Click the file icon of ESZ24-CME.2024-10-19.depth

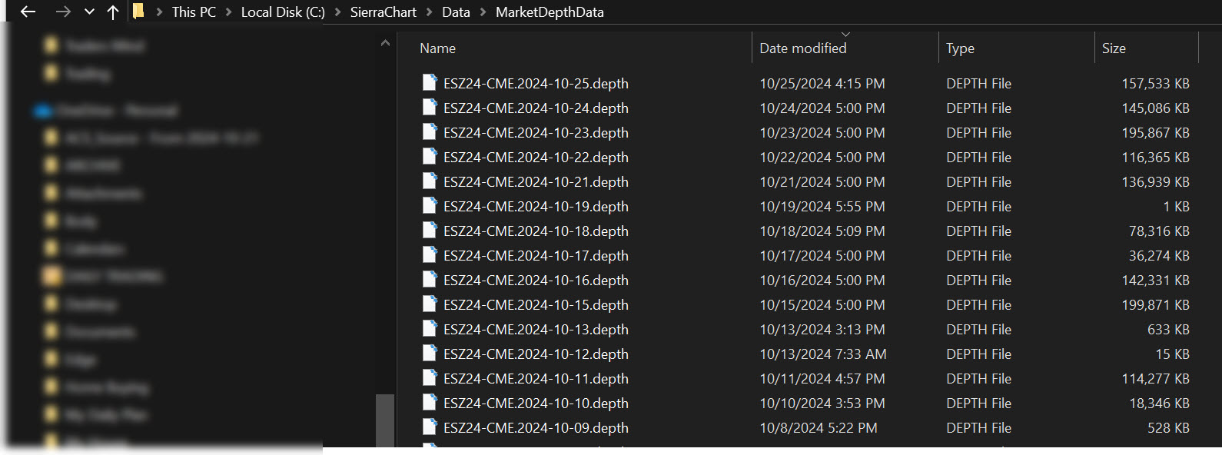[x=430, y=206]
